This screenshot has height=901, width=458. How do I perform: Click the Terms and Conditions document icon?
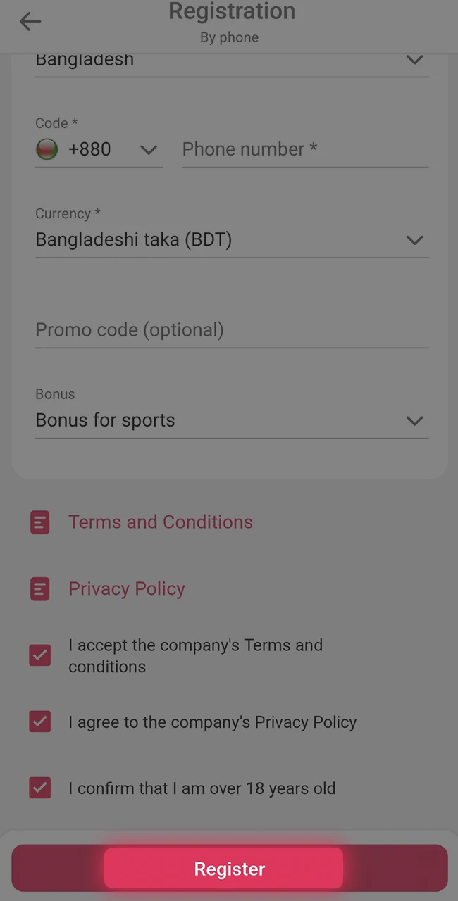point(39,522)
